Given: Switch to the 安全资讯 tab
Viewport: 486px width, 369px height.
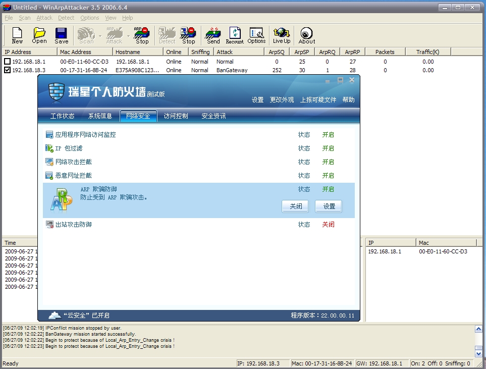Looking at the screenshot, I should (213, 116).
